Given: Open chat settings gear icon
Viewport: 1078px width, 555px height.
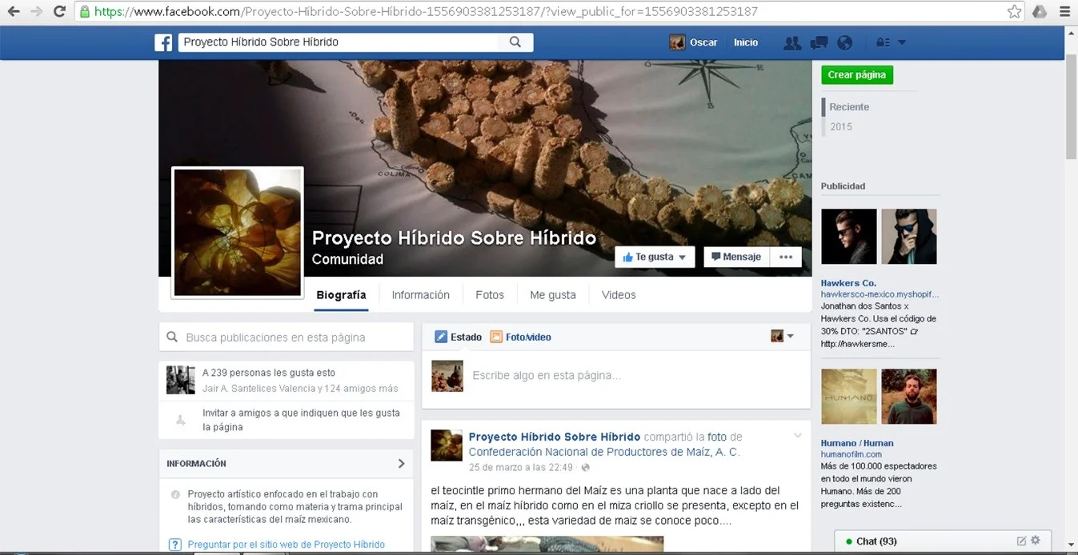Looking at the screenshot, I should (1036, 541).
